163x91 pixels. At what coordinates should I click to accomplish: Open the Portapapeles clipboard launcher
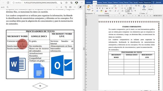tap(94, 13)
